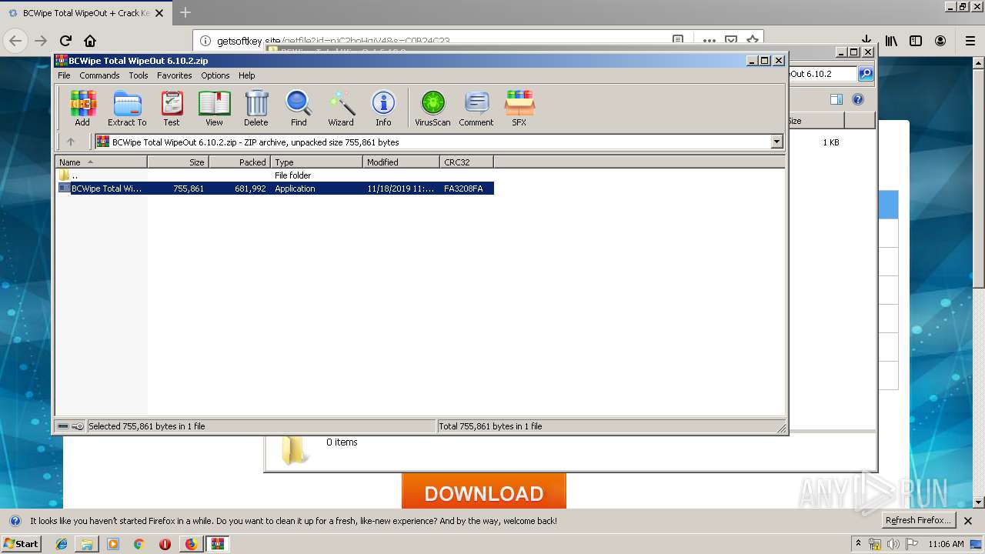The height and width of the screenshot is (554, 985).
Task: Open the File Explorer taskbar icon
Action: point(87,544)
